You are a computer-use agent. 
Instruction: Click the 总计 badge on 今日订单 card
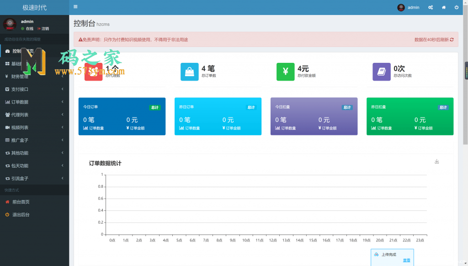pyautogui.click(x=155, y=107)
